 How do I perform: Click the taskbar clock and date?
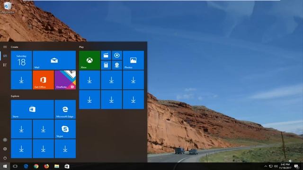(285, 166)
